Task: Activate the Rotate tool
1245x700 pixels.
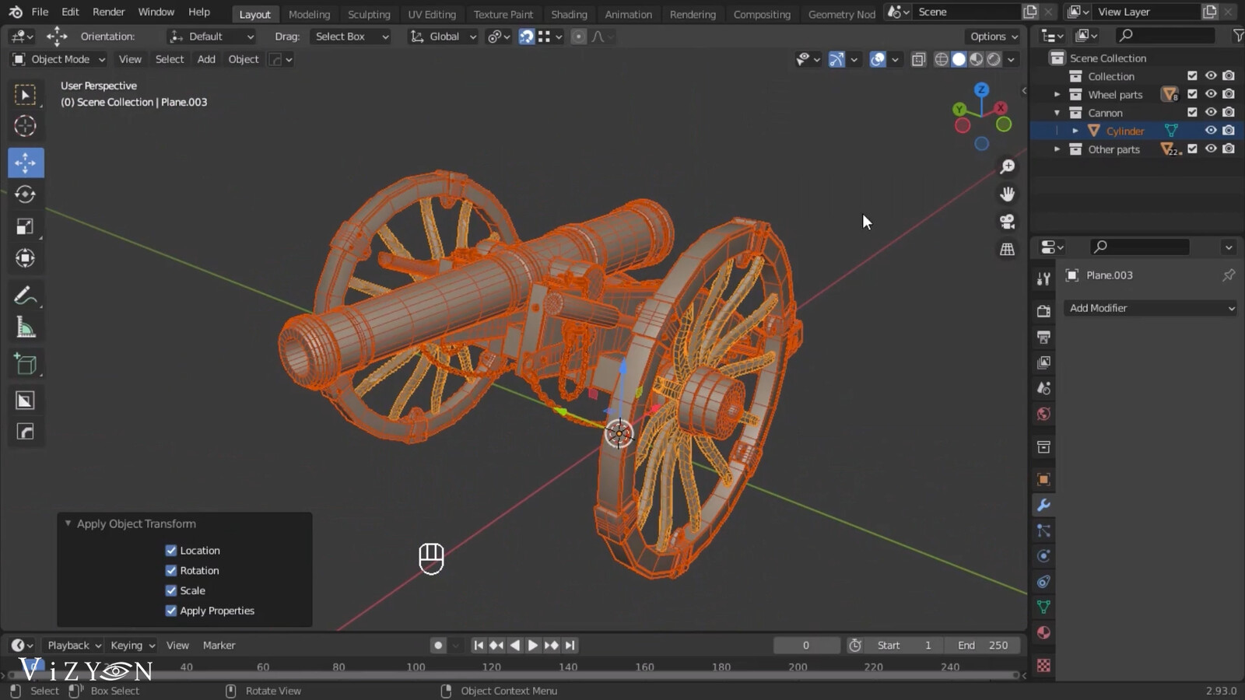Action: pyautogui.click(x=26, y=194)
